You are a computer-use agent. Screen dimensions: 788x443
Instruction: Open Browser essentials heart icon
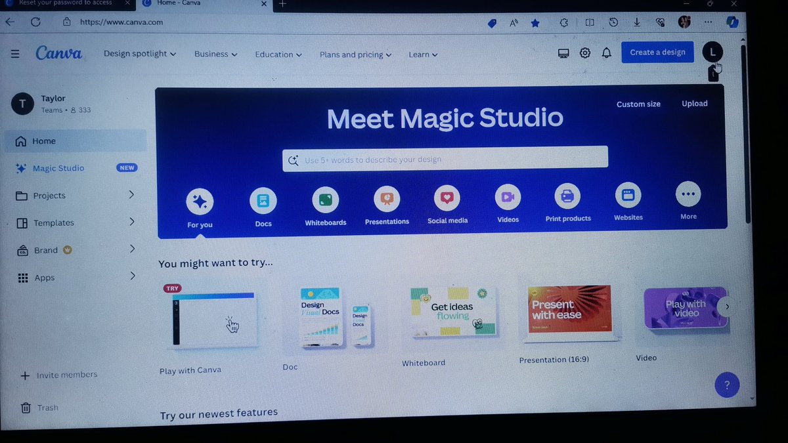(x=661, y=22)
